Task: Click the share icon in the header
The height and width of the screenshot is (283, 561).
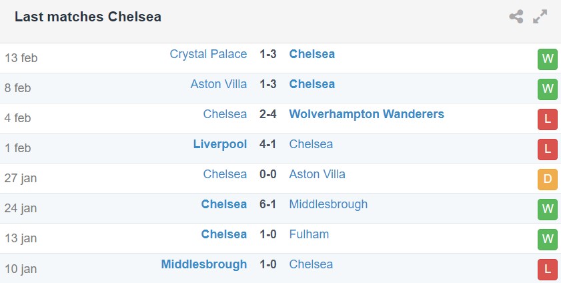Action: pyautogui.click(x=516, y=17)
